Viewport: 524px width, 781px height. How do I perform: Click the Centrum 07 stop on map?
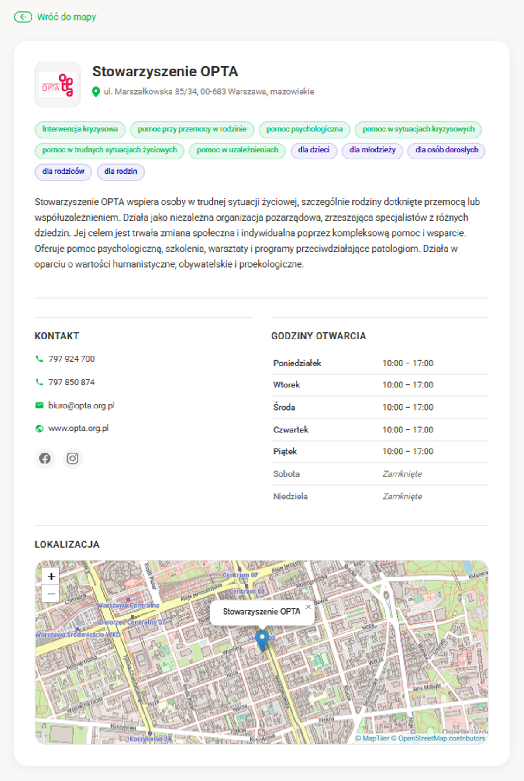pyautogui.click(x=240, y=575)
